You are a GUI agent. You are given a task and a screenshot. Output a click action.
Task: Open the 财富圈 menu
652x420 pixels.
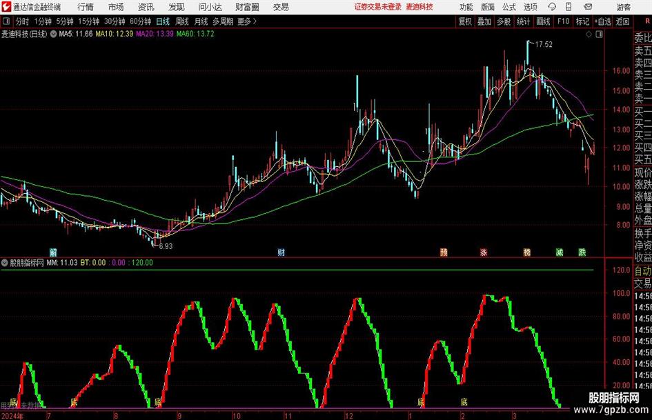247,7
